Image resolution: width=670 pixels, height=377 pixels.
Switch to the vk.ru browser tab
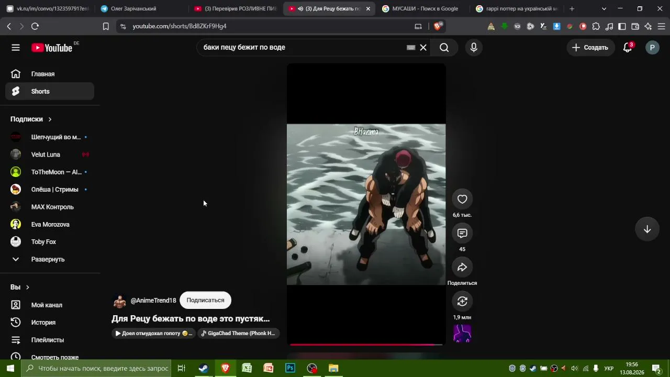pyautogui.click(x=47, y=9)
